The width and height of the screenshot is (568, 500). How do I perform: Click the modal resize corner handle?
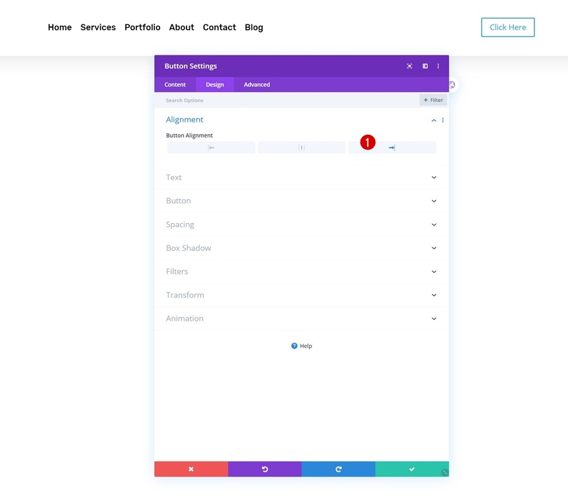pyautogui.click(x=445, y=472)
